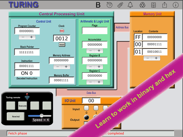
Task: Toggle the remote control icon
Action: (x=120, y=5)
